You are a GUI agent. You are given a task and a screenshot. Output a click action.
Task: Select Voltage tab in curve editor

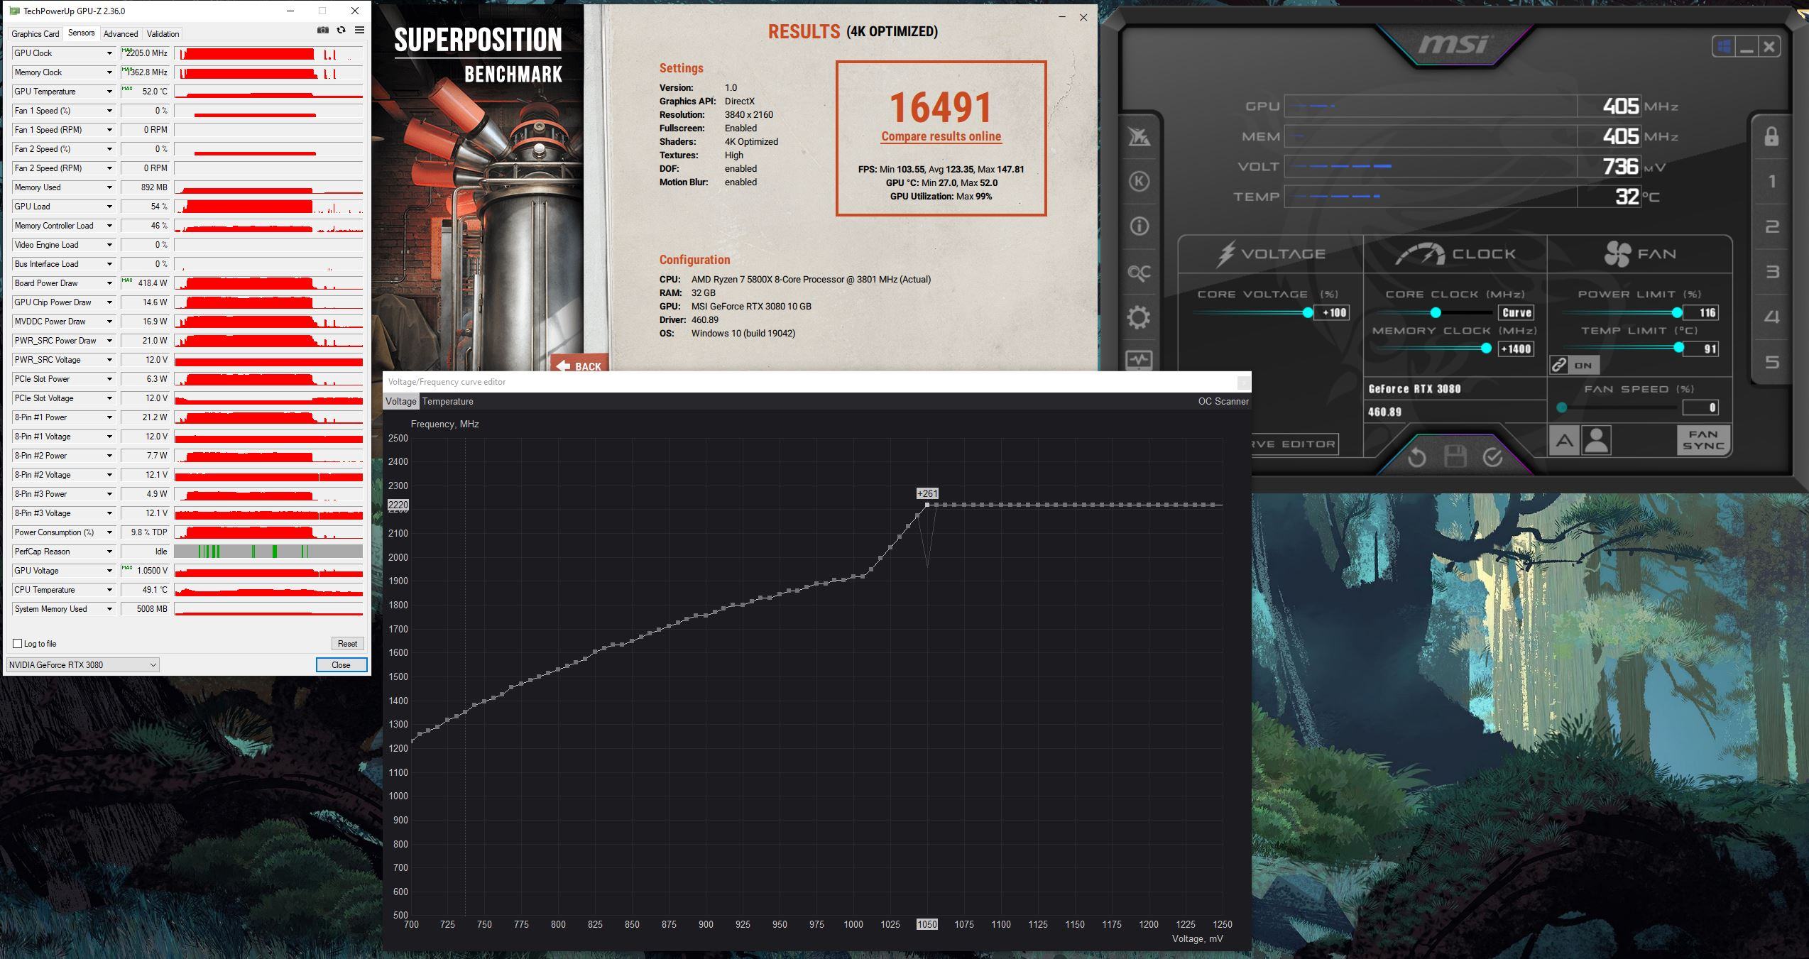pos(400,402)
